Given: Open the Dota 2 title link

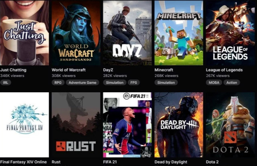Looking at the screenshot, I should pyautogui.click(x=212, y=162).
